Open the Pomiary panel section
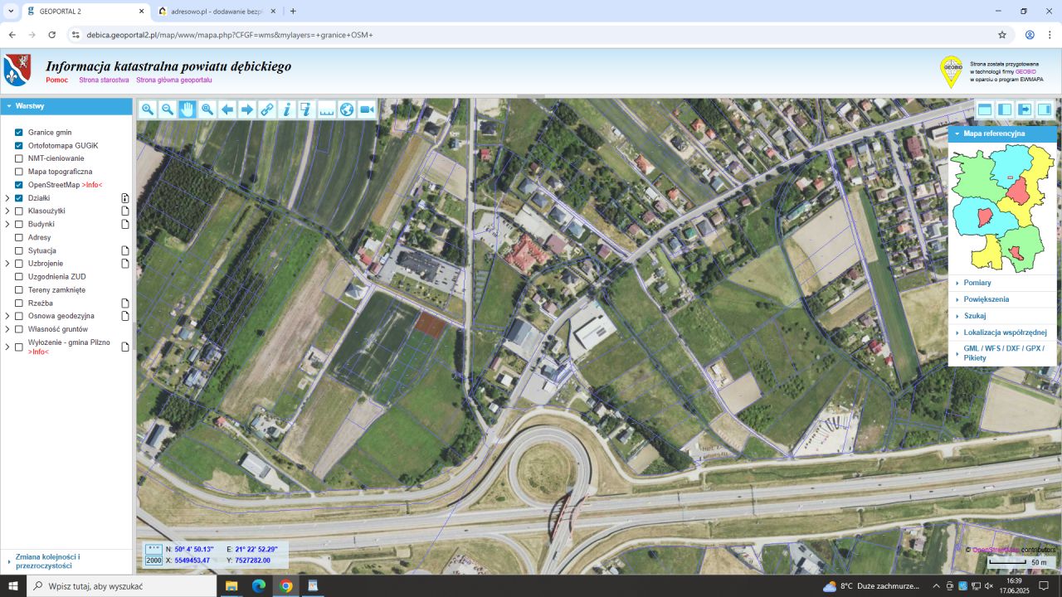This screenshot has height=597, width=1062. coord(977,283)
